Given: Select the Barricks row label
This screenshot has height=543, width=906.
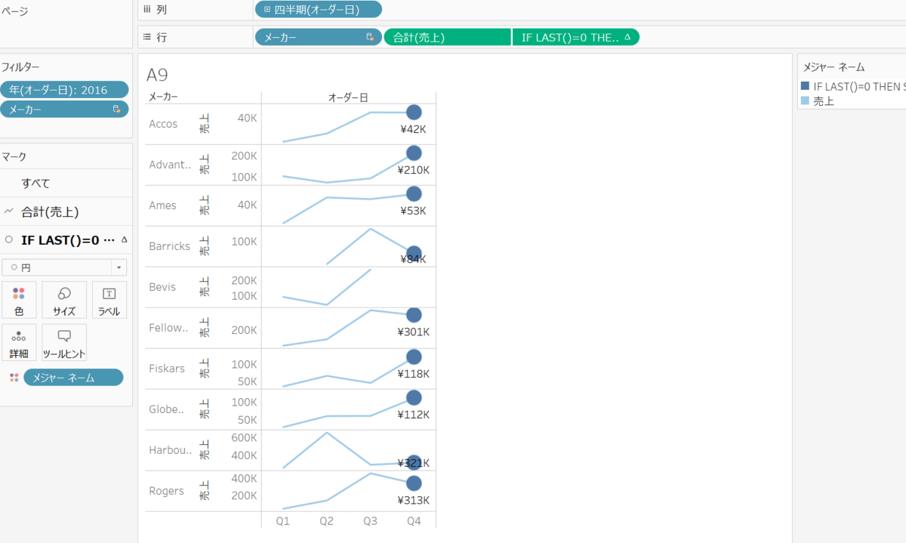Looking at the screenshot, I should 170,246.
